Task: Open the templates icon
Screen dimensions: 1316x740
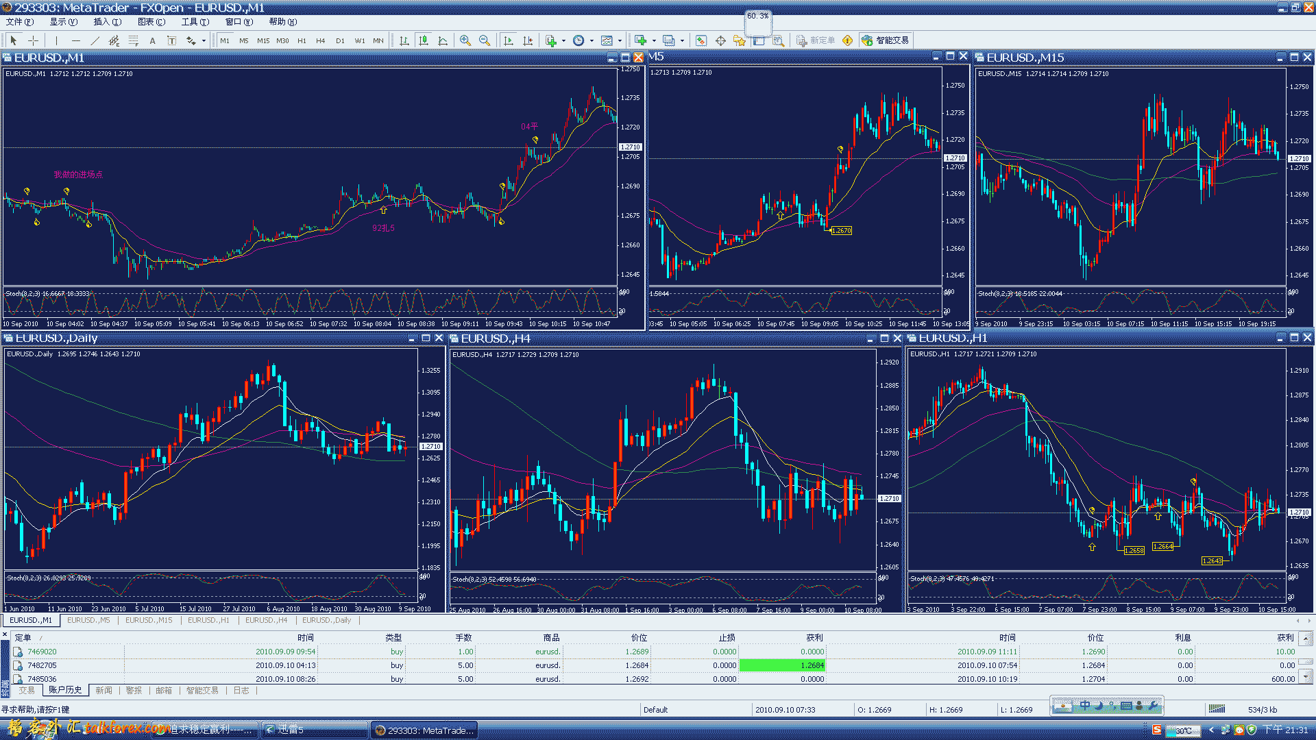Action: 607,40
